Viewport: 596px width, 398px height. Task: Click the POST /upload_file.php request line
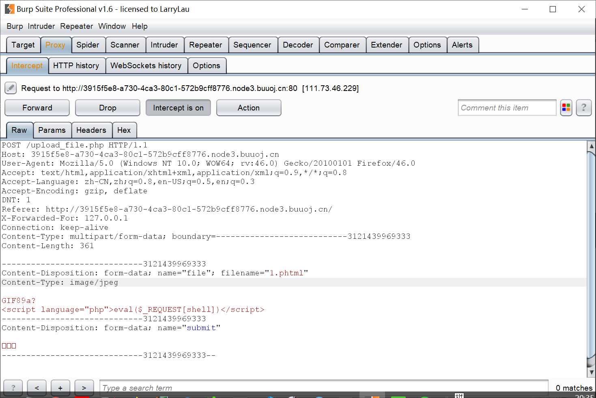point(75,145)
